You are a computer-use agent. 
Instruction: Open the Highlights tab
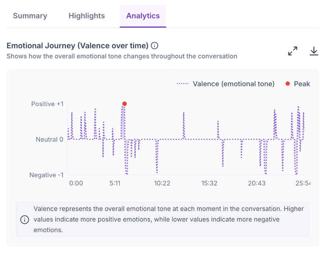(x=87, y=16)
